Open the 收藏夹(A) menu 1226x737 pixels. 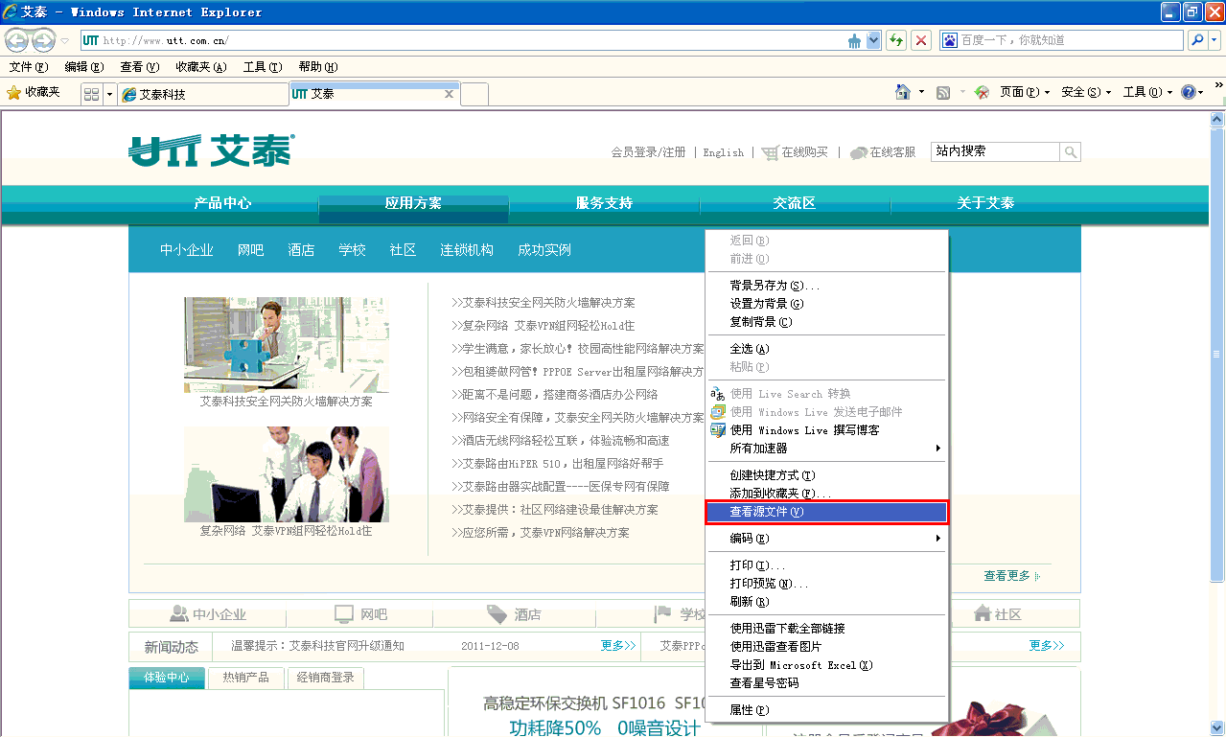pyautogui.click(x=201, y=67)
